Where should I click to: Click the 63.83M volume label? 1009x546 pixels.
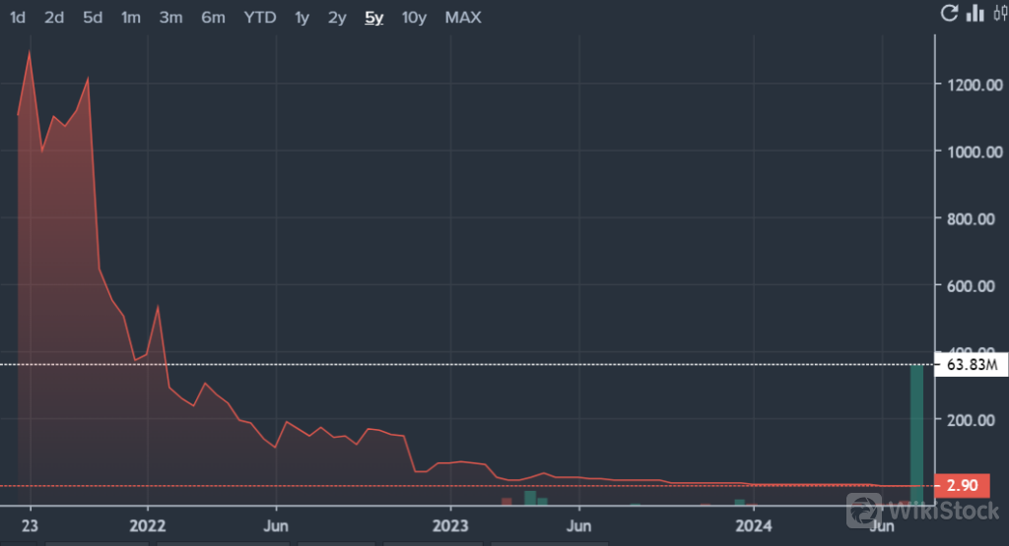tap(971, 366)
